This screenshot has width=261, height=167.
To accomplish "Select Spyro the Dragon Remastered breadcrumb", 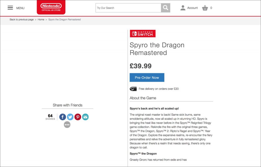I will [x=64, y=20].
